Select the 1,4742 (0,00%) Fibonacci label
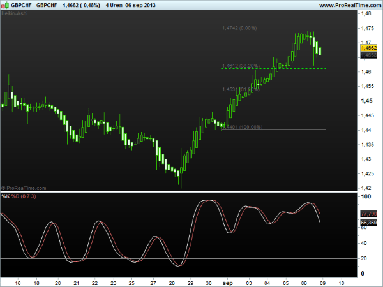 click(239, 28)
